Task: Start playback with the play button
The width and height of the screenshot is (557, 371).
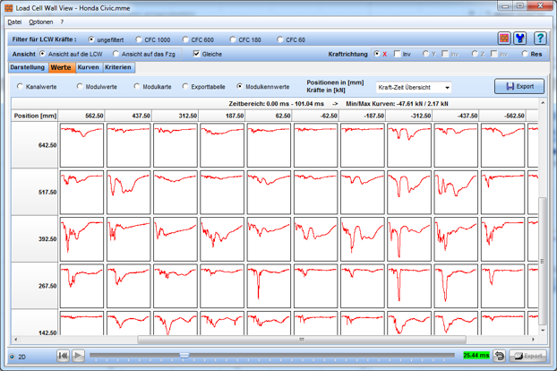Action: pos(78,356)
